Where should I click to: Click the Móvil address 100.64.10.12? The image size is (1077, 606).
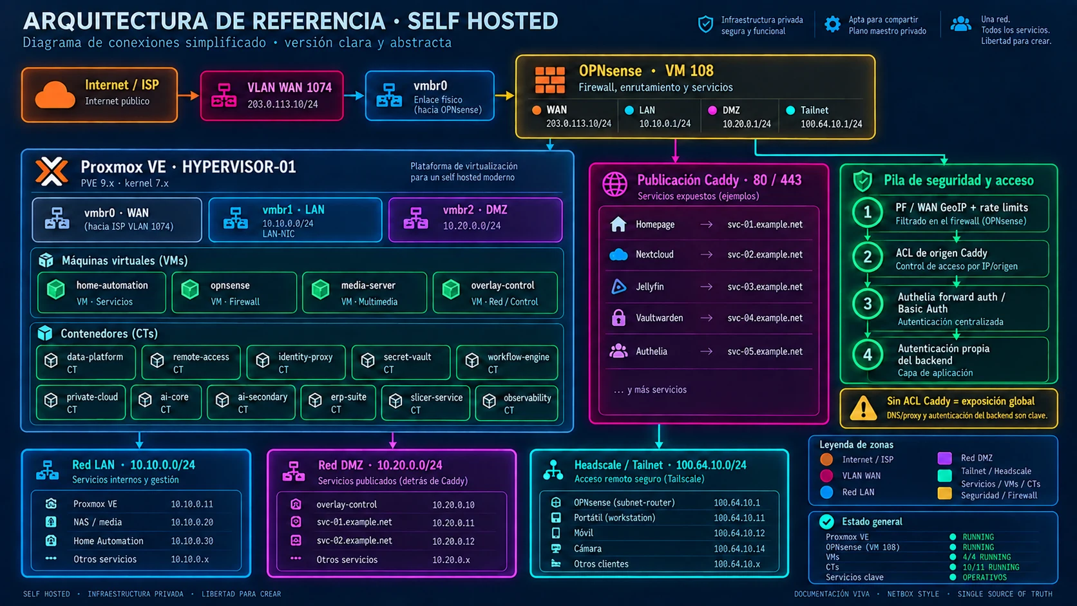(x=739, y=533)
